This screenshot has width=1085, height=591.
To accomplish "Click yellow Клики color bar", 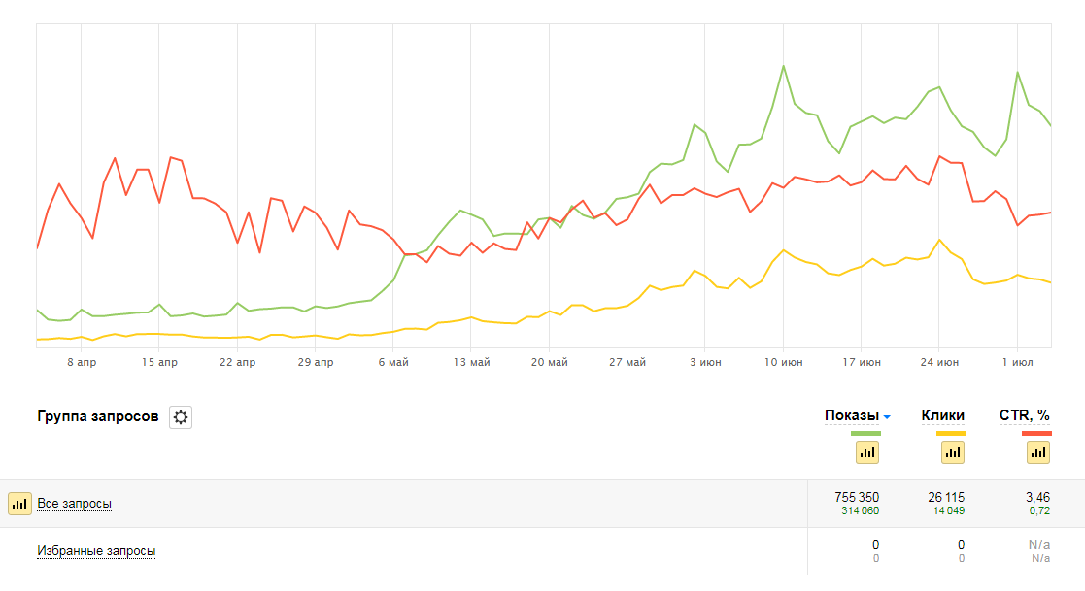I will point(951,433).
